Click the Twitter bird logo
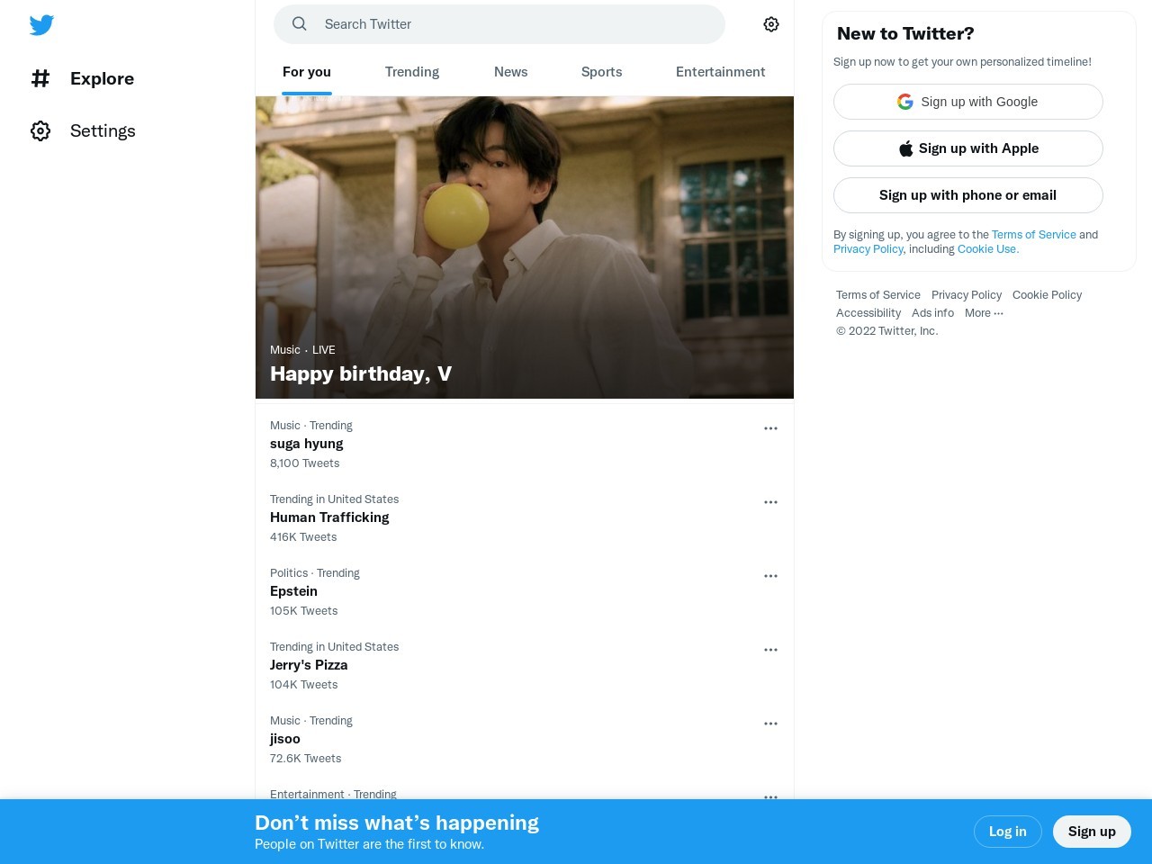 (41, 25)
